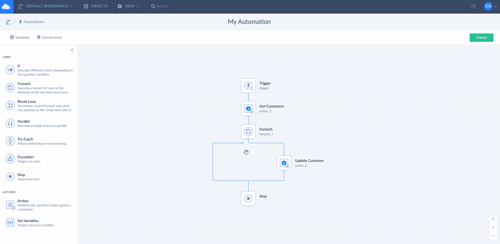The height and width of the screenshot is (244, 500).
Task: Open the help question mark icon
Action: (x=474, y=6)
